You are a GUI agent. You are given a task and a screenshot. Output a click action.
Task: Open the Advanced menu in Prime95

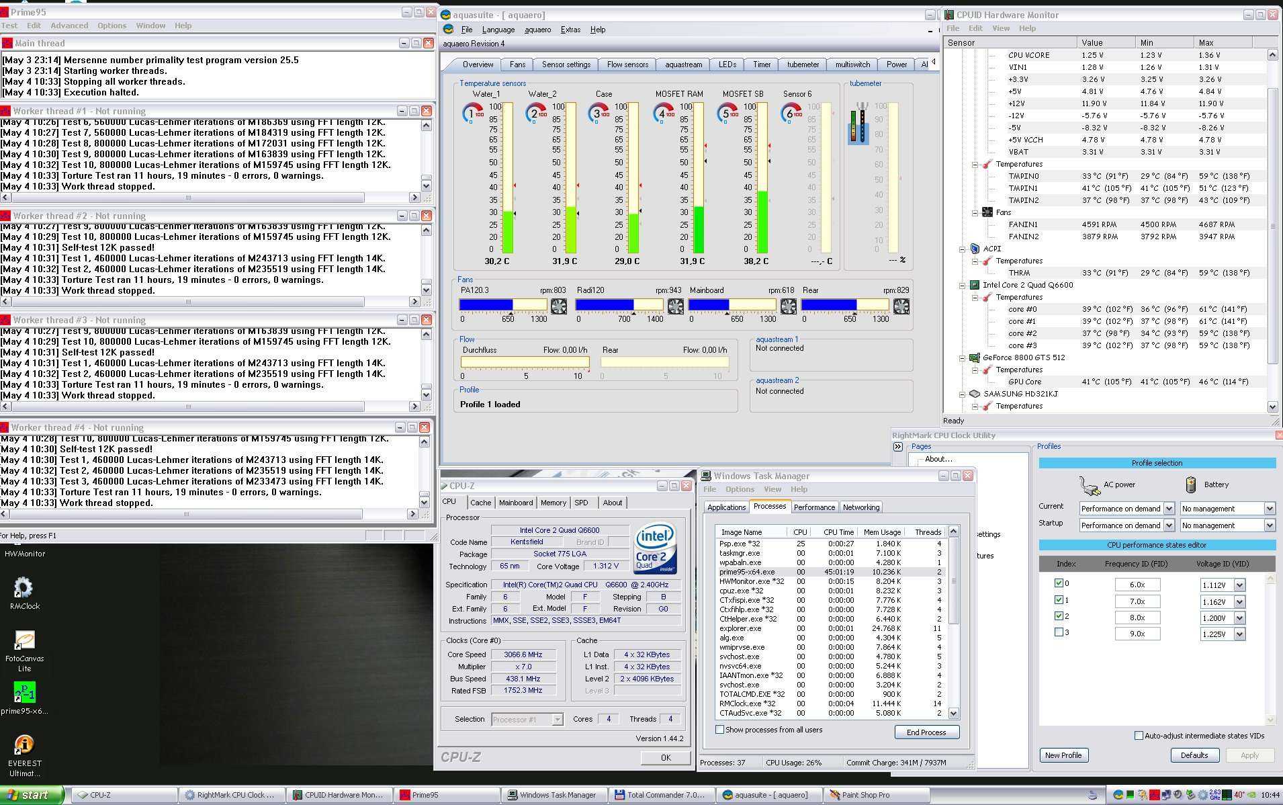point(69,26)
